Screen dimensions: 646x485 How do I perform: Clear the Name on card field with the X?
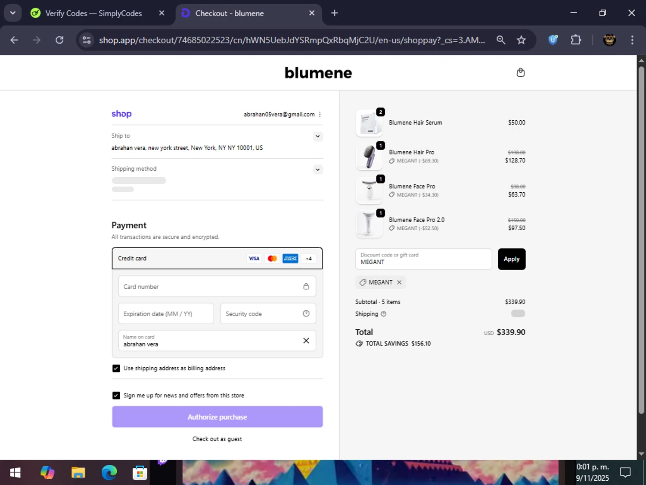point(306,341)
